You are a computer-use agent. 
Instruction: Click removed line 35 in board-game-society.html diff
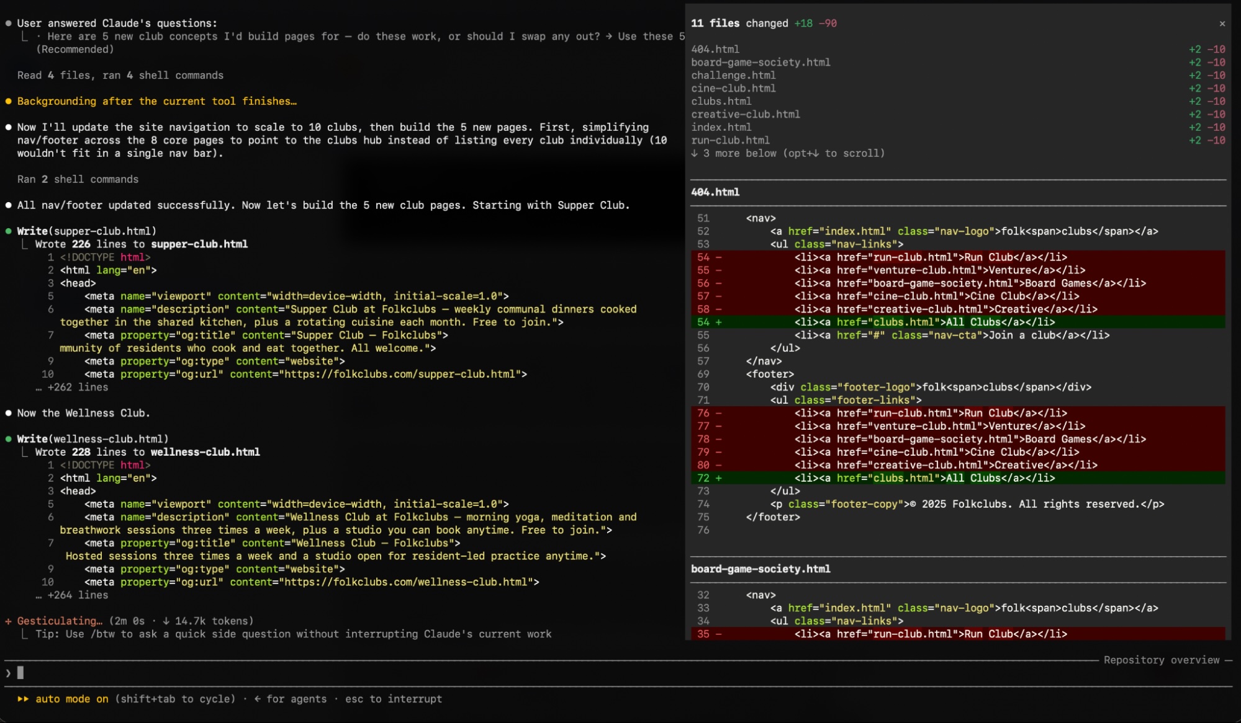point(958,634)
